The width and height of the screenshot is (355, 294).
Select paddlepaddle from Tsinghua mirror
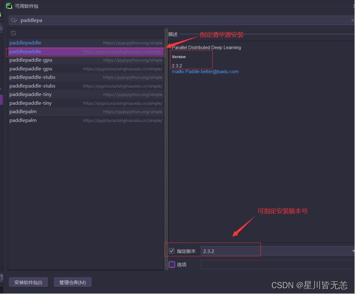pyautogui.click(x=86, y=52)
